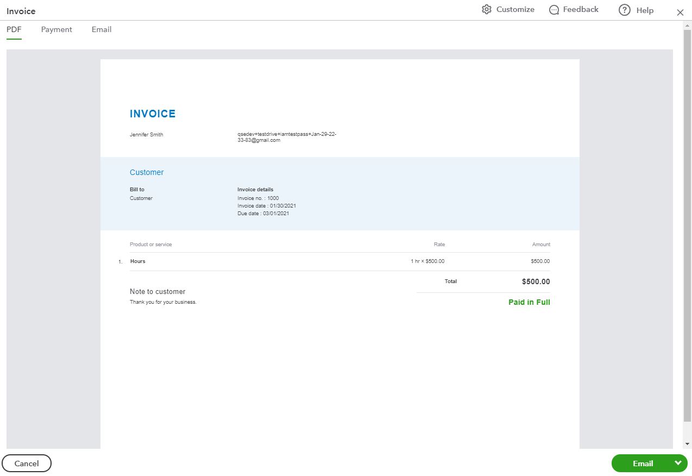
Task: Switch to the PDF tab
Action: click(14, 29)
